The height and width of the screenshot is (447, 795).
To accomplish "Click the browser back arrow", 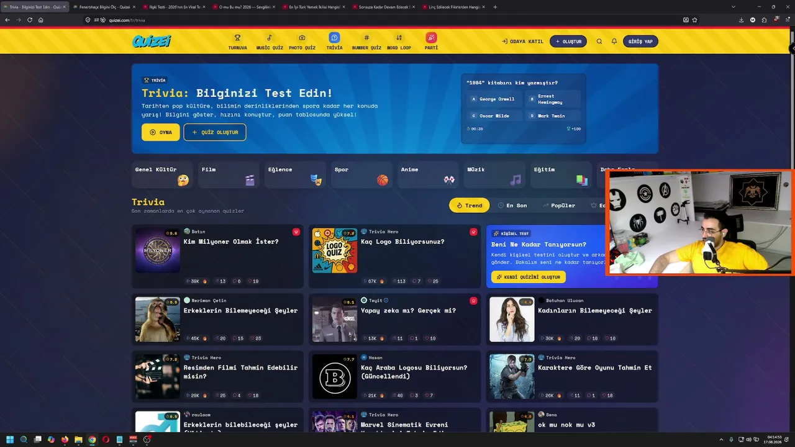I will [7, 20].
